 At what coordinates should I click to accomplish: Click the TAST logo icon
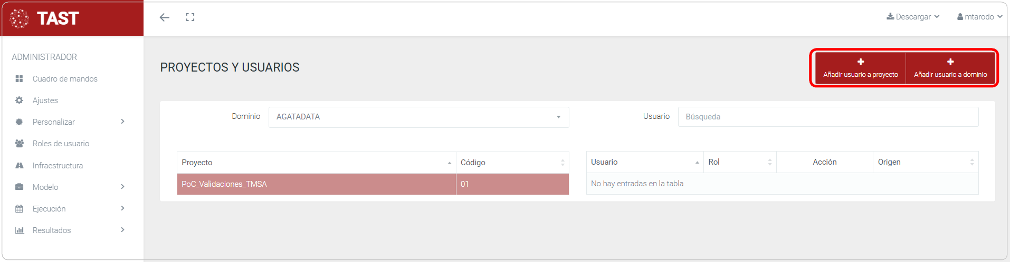point(20,18)
